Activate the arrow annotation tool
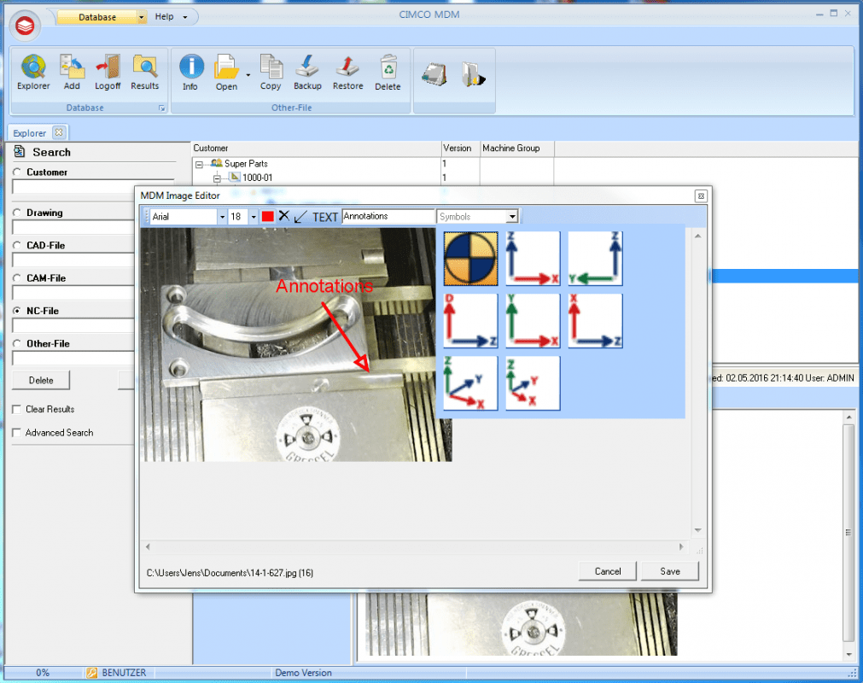Image resolution: width=863 pixels, height=683 pixels. click(299, 216)
